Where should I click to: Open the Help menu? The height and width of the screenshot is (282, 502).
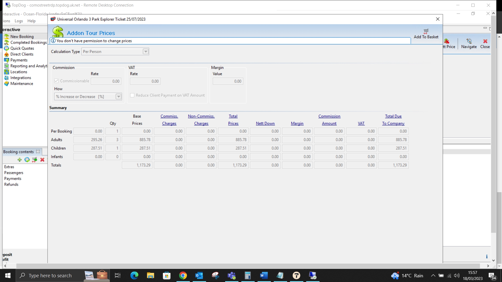tap(31, 21)
